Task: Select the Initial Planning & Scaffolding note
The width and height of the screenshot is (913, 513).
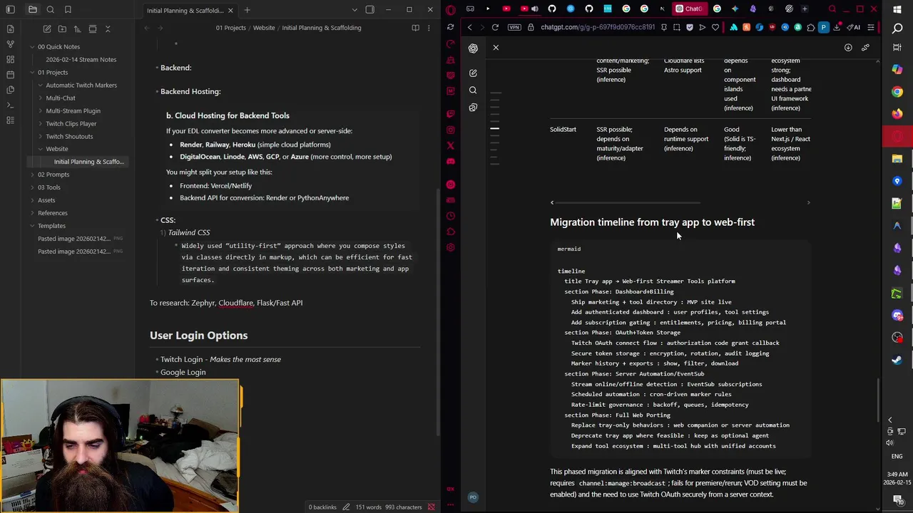Action: coord(88,162)
